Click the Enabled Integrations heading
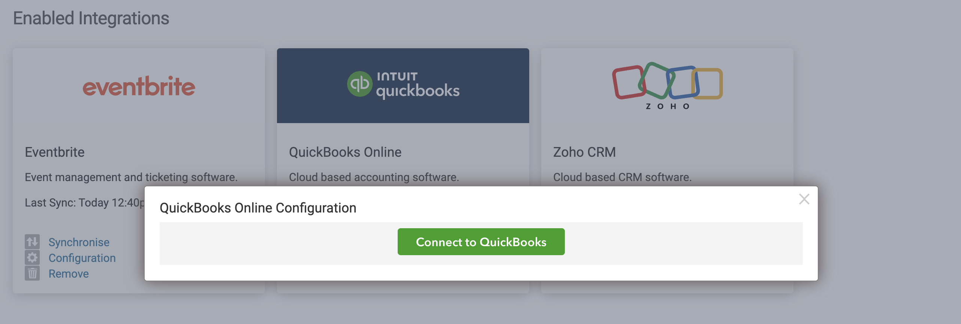The height and width of the screenshot is (324, 961). coord(91,18)
